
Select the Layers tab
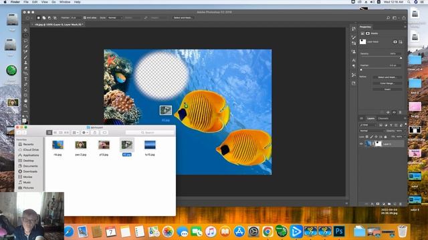point(370,119)
